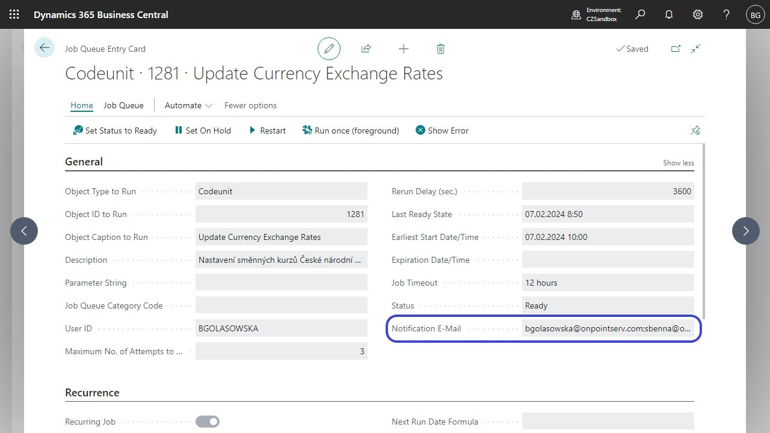The width and height of the screenshot is (770, 433).
Task: Click the Fewer options link
Action: point(250,105)
